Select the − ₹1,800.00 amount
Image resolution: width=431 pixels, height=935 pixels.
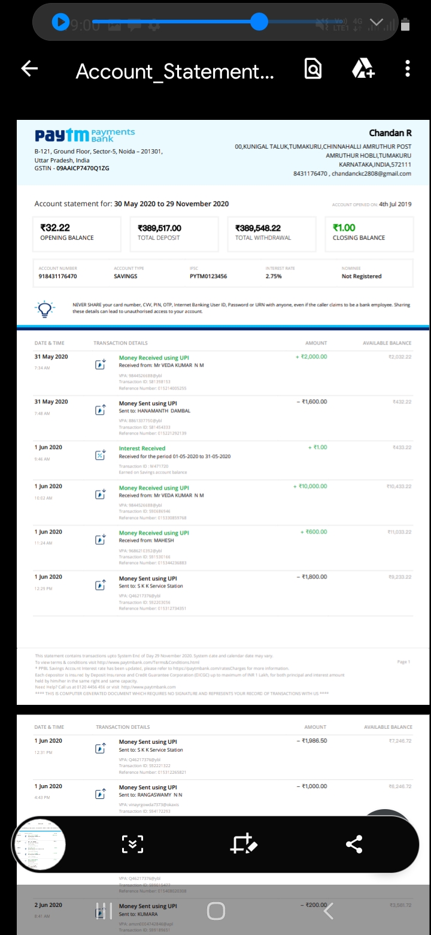(312, 577)
